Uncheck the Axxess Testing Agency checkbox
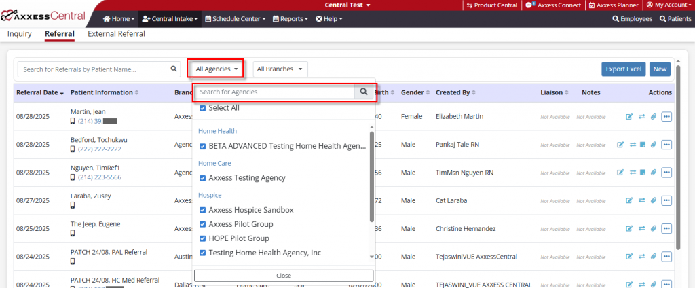The height and width of the screenshot is (288, 695). pos(202,178)
